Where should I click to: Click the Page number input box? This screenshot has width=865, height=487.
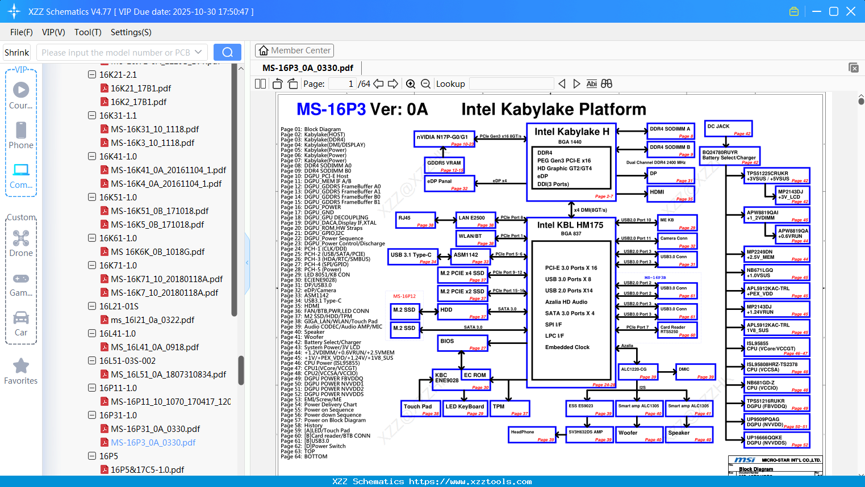click(x=342, y=84)
